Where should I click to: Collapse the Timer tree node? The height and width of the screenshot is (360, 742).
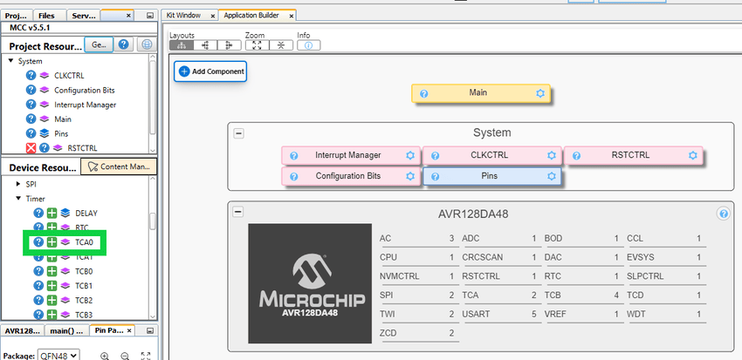tap(19, 199)
